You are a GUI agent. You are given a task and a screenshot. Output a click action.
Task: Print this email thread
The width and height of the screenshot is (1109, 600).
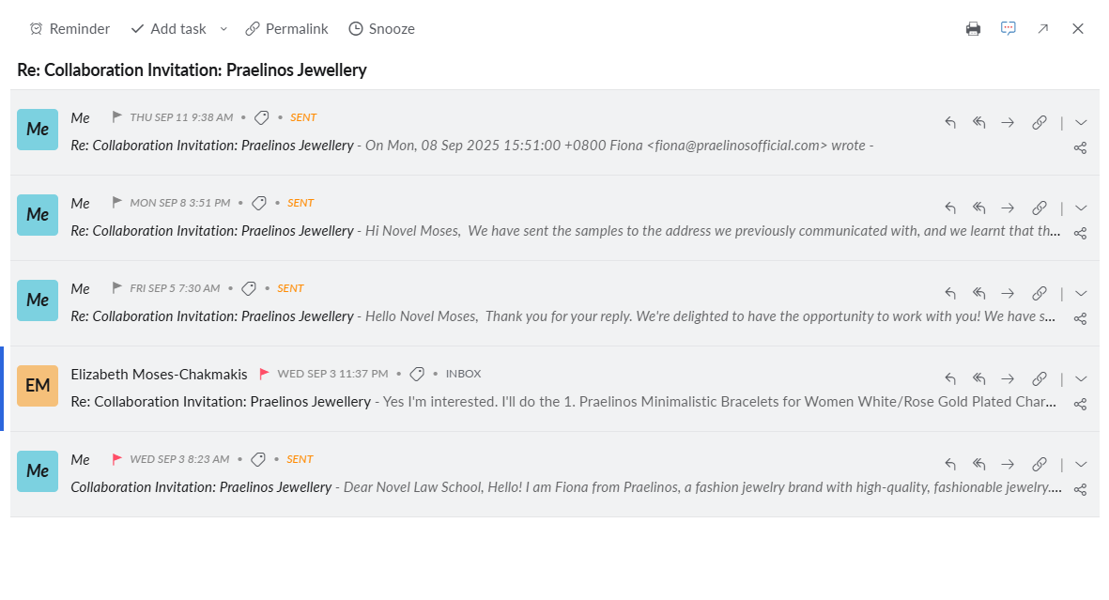(973, 29)
